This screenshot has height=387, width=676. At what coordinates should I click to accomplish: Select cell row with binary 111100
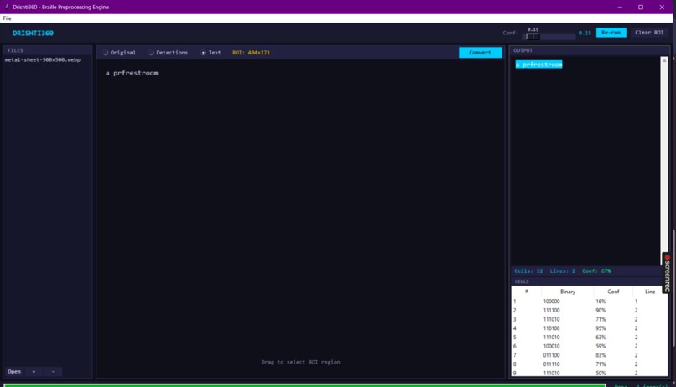click(589, 311)
